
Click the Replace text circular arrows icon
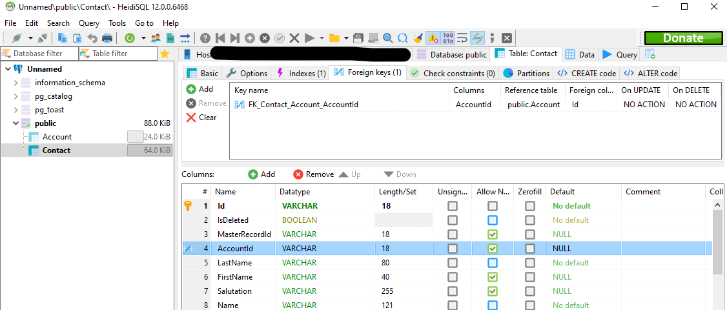pos(403,38)
